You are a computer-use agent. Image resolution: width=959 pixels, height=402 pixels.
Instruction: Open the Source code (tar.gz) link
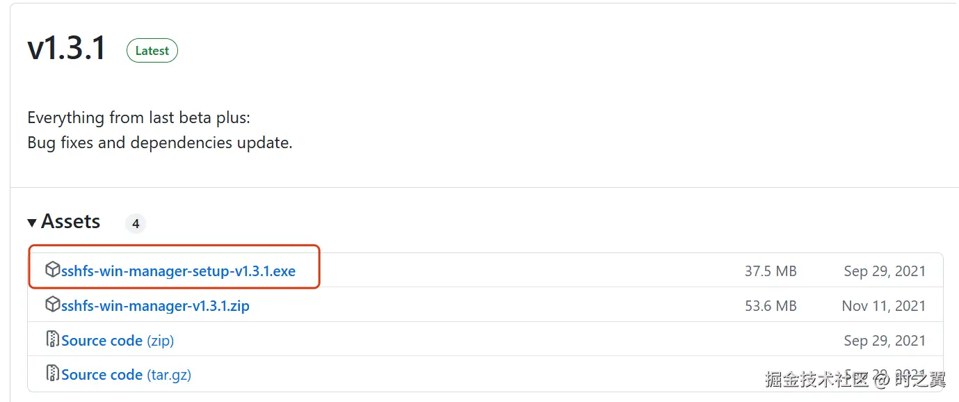coord(126,375)
